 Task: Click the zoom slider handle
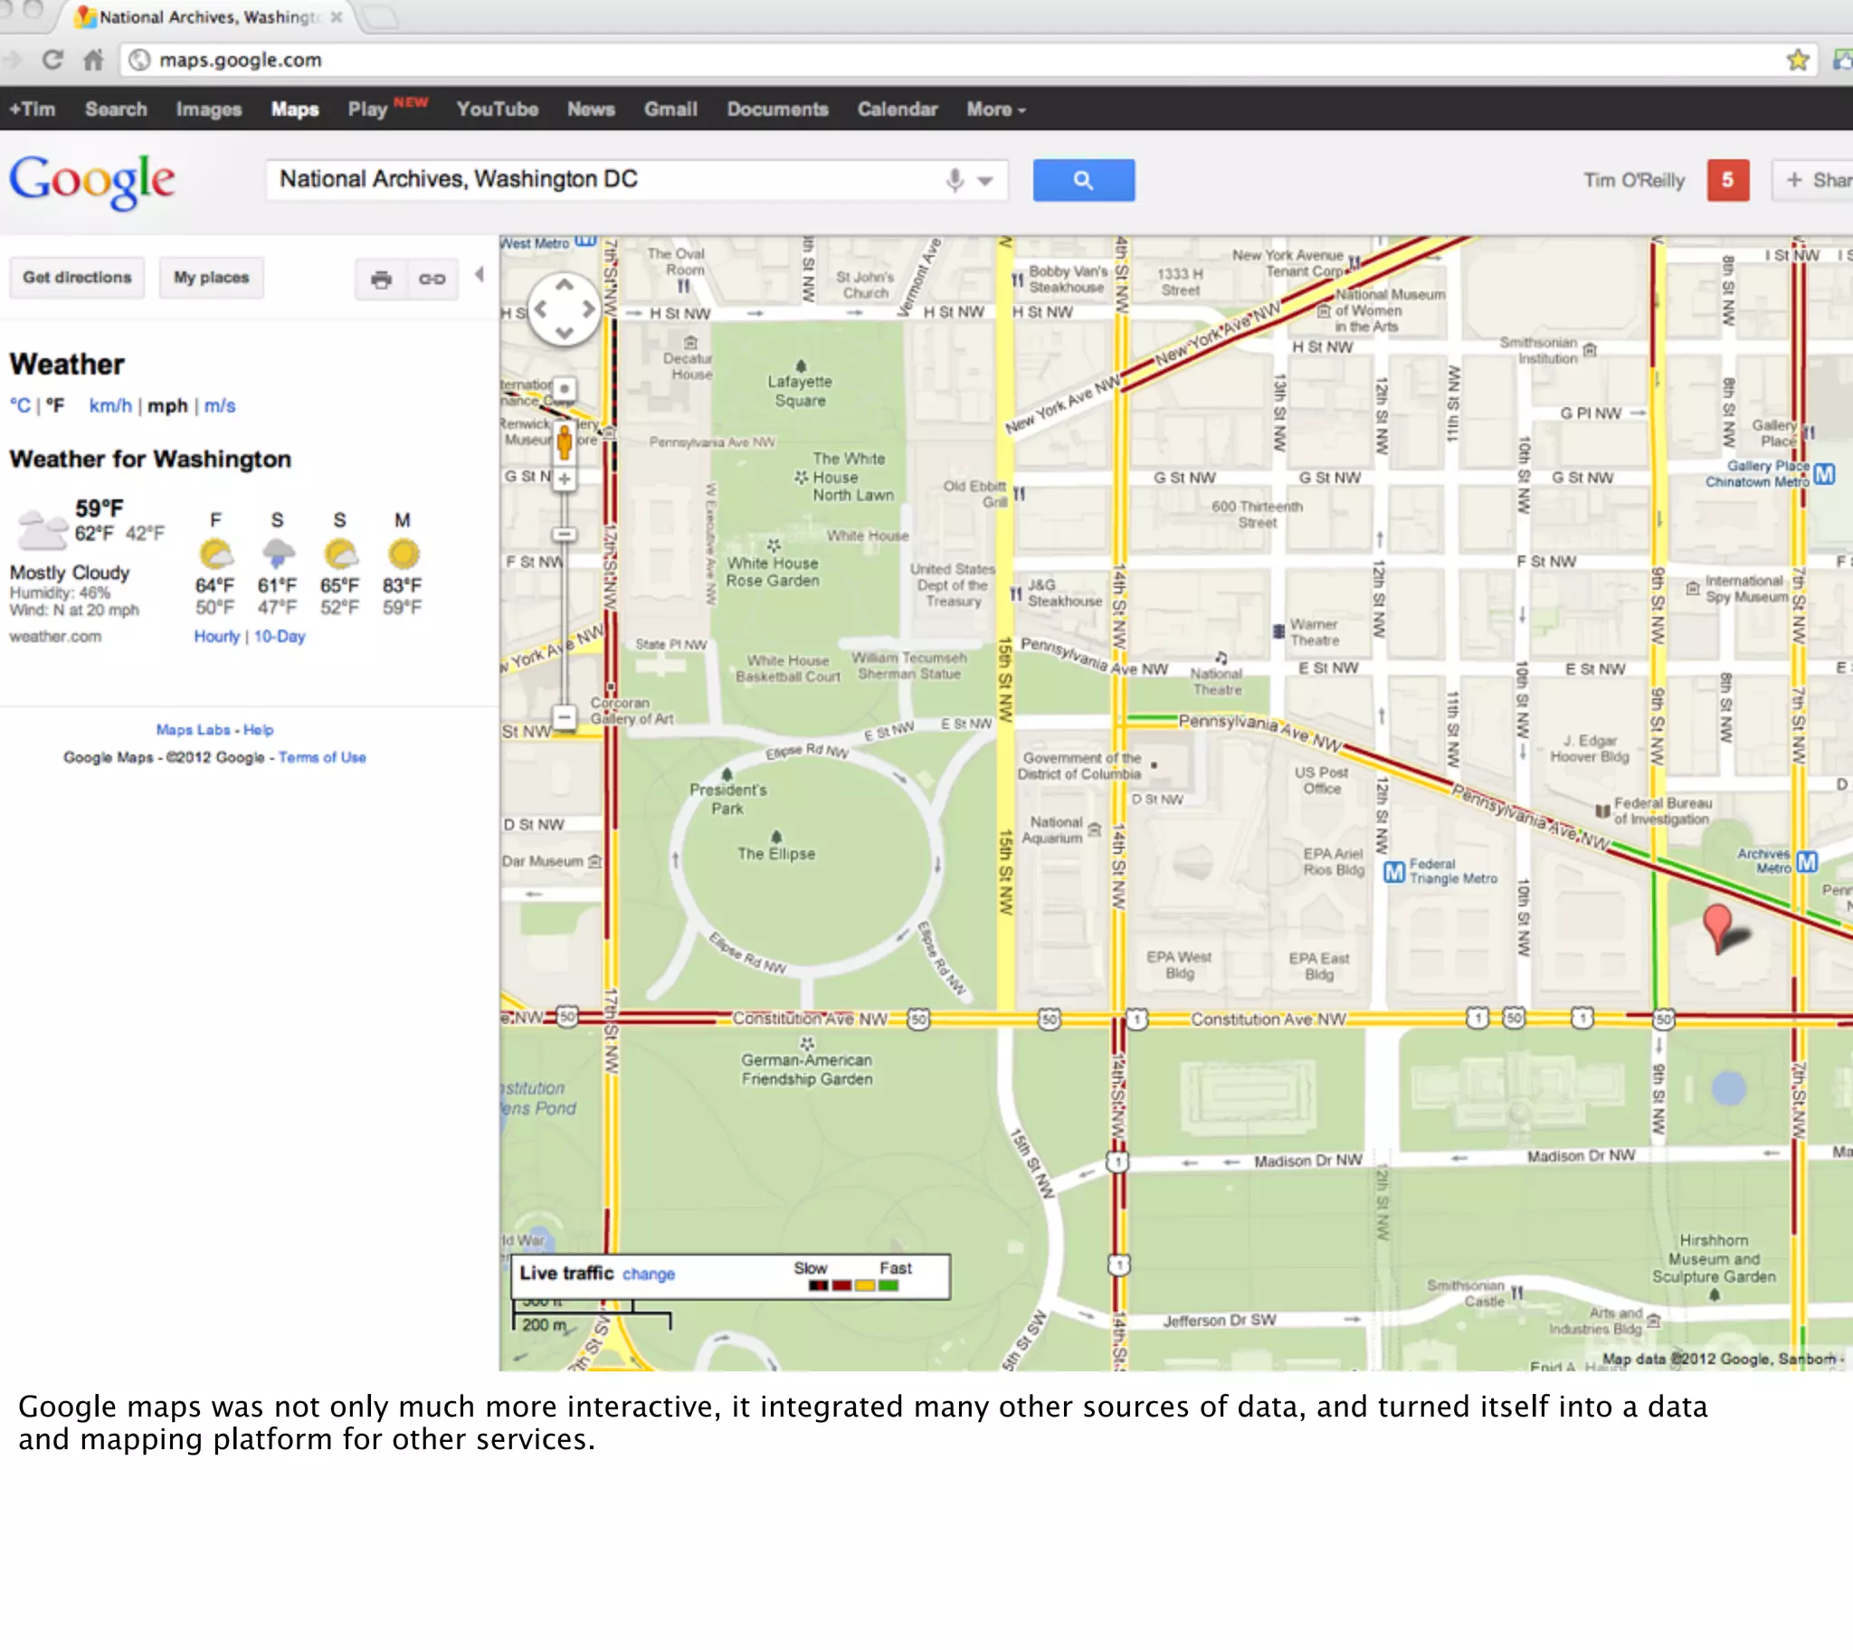[x=564, y=535]
